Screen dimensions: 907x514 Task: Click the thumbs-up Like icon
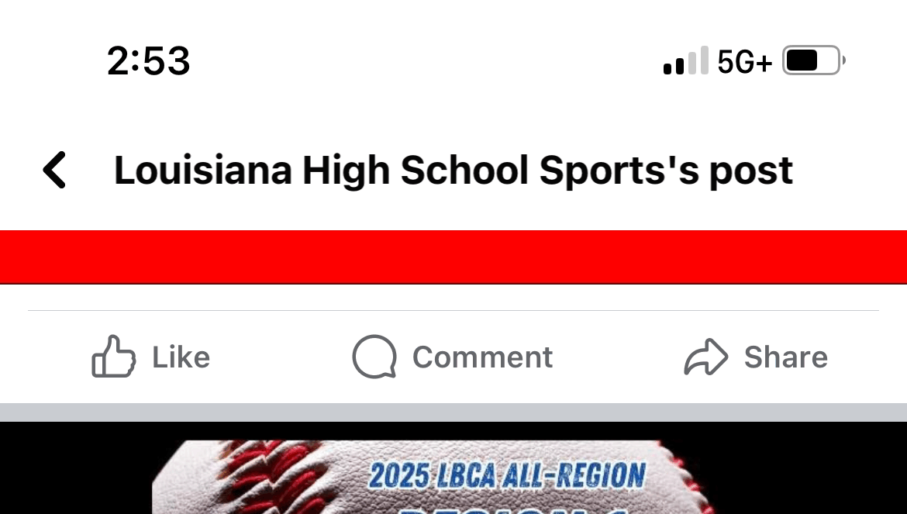(x=114, y=357)
